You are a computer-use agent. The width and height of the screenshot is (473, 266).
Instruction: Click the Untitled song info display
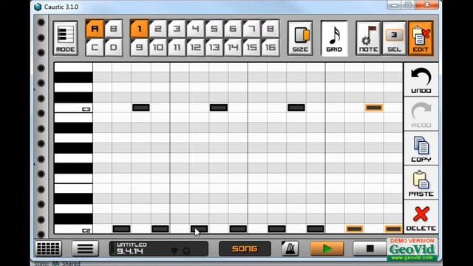click(158, 248)
